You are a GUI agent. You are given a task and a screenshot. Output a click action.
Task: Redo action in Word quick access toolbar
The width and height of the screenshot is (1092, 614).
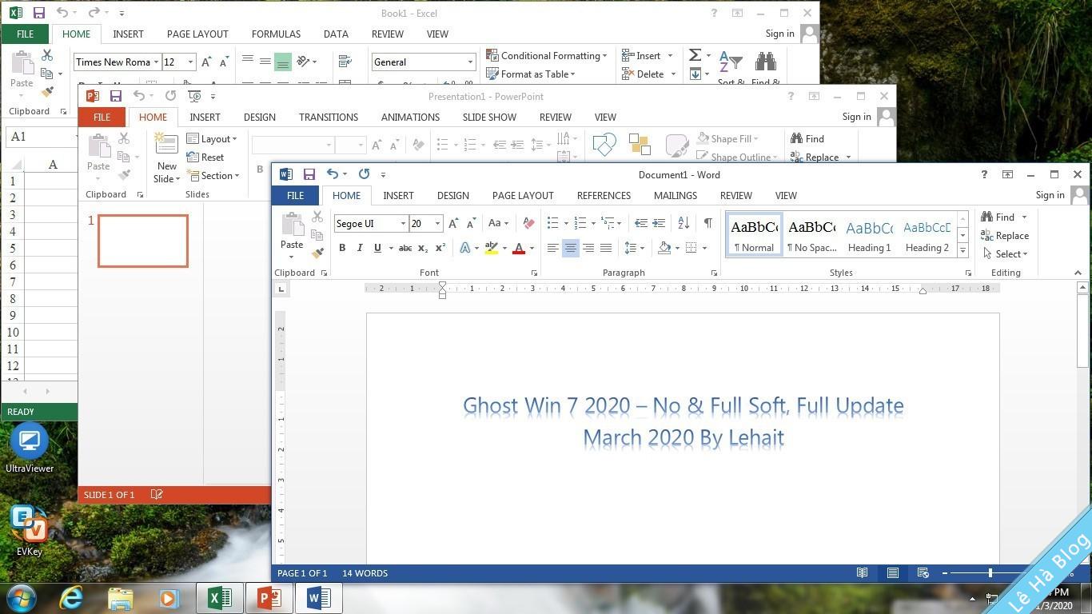click(x=364, y=174)
